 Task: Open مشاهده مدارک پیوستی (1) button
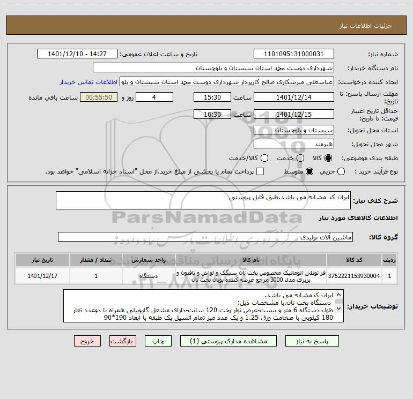(228, 341)
